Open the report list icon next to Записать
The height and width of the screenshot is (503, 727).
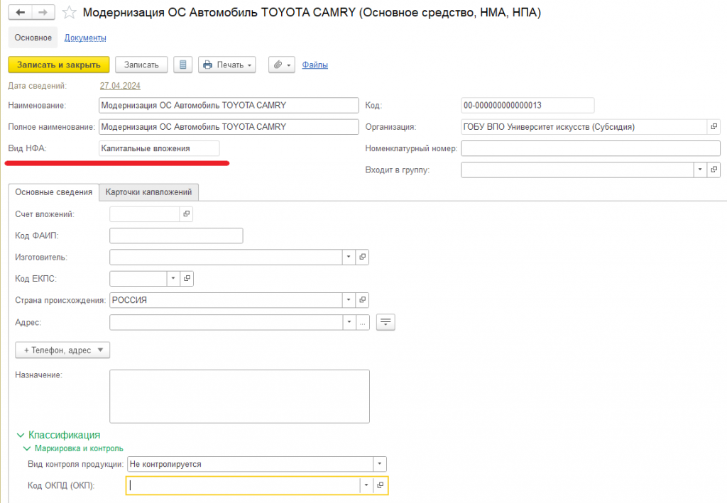click(x=182, y=65)
